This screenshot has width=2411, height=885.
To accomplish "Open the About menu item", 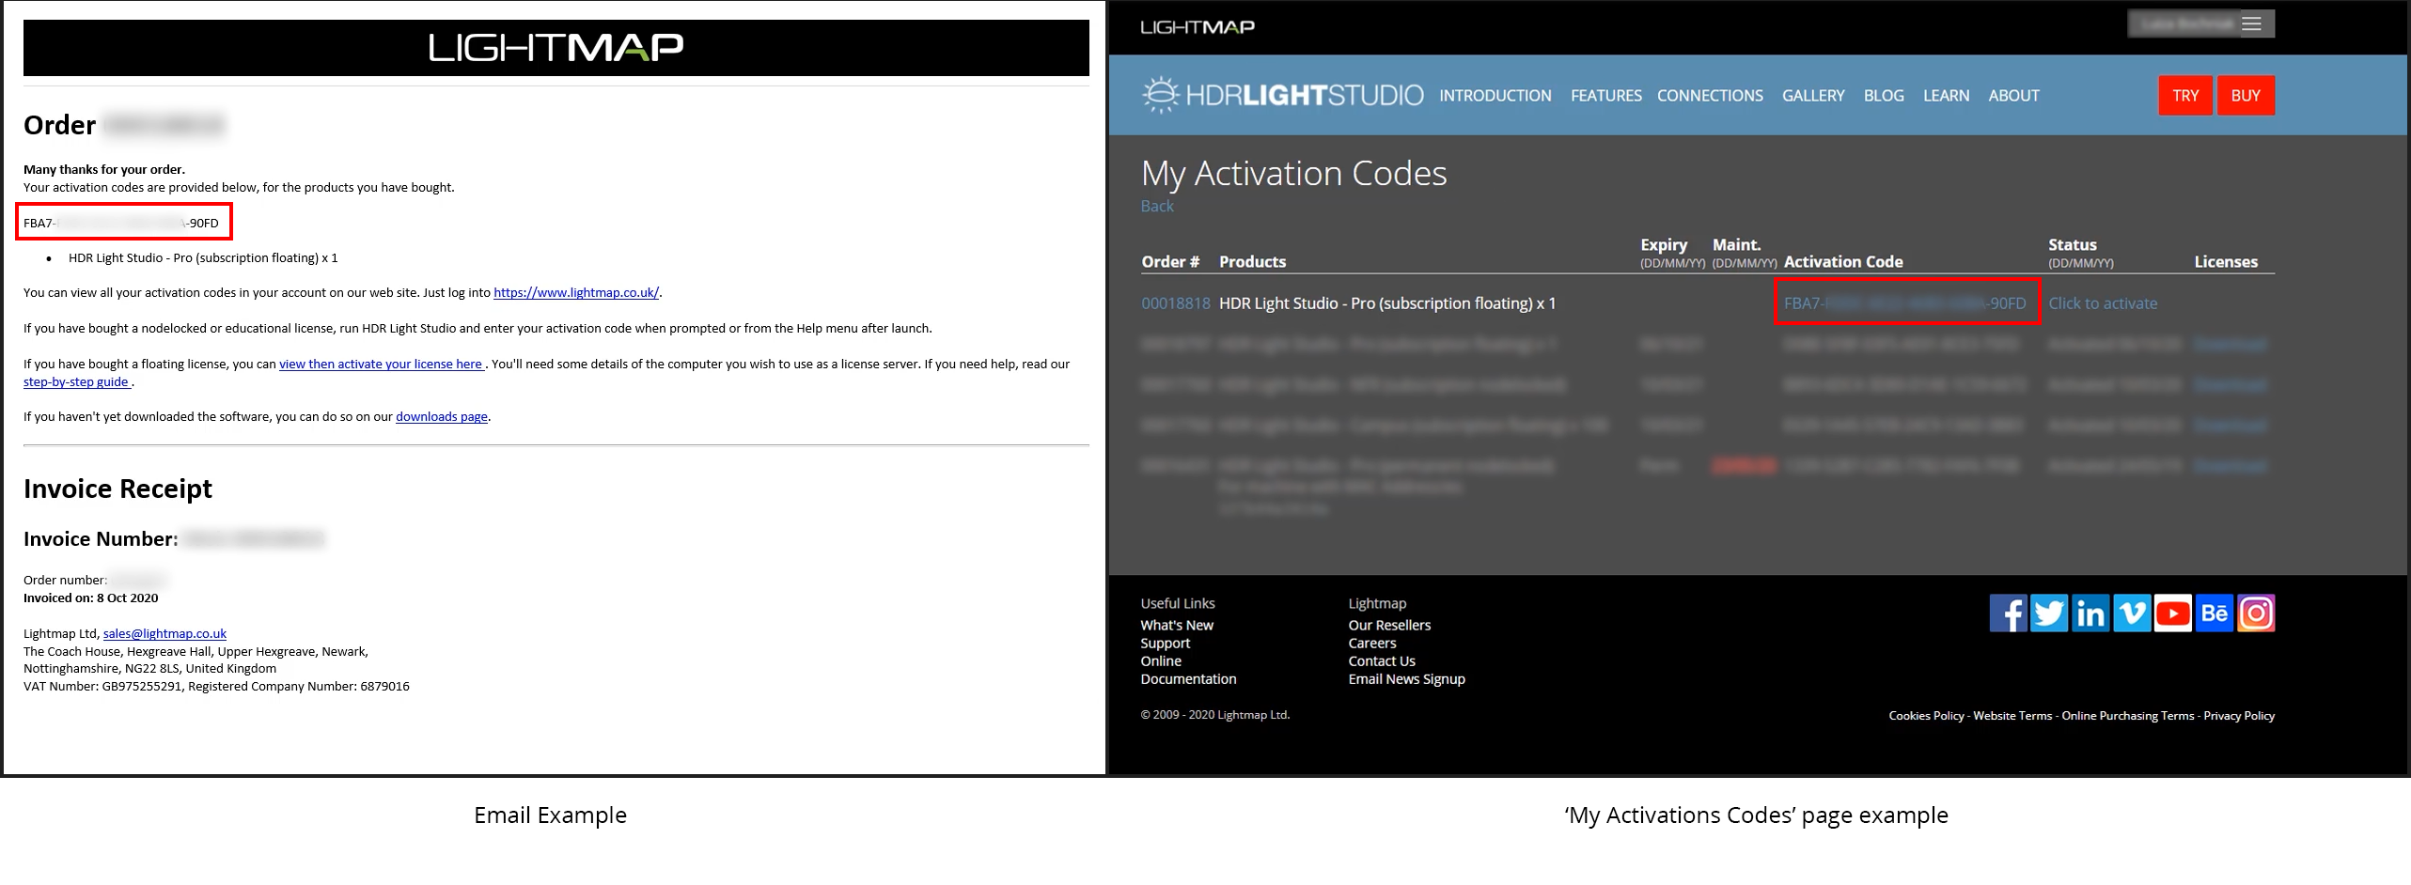I will 2013,96.
